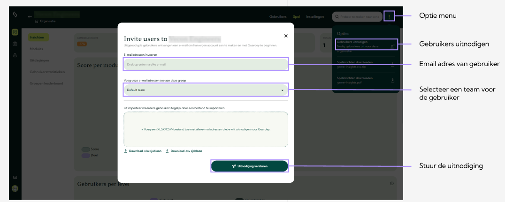The image size is (505, 202).
Task: Click the settings icon in Gebruikers per level
Action: click(391, 183)
